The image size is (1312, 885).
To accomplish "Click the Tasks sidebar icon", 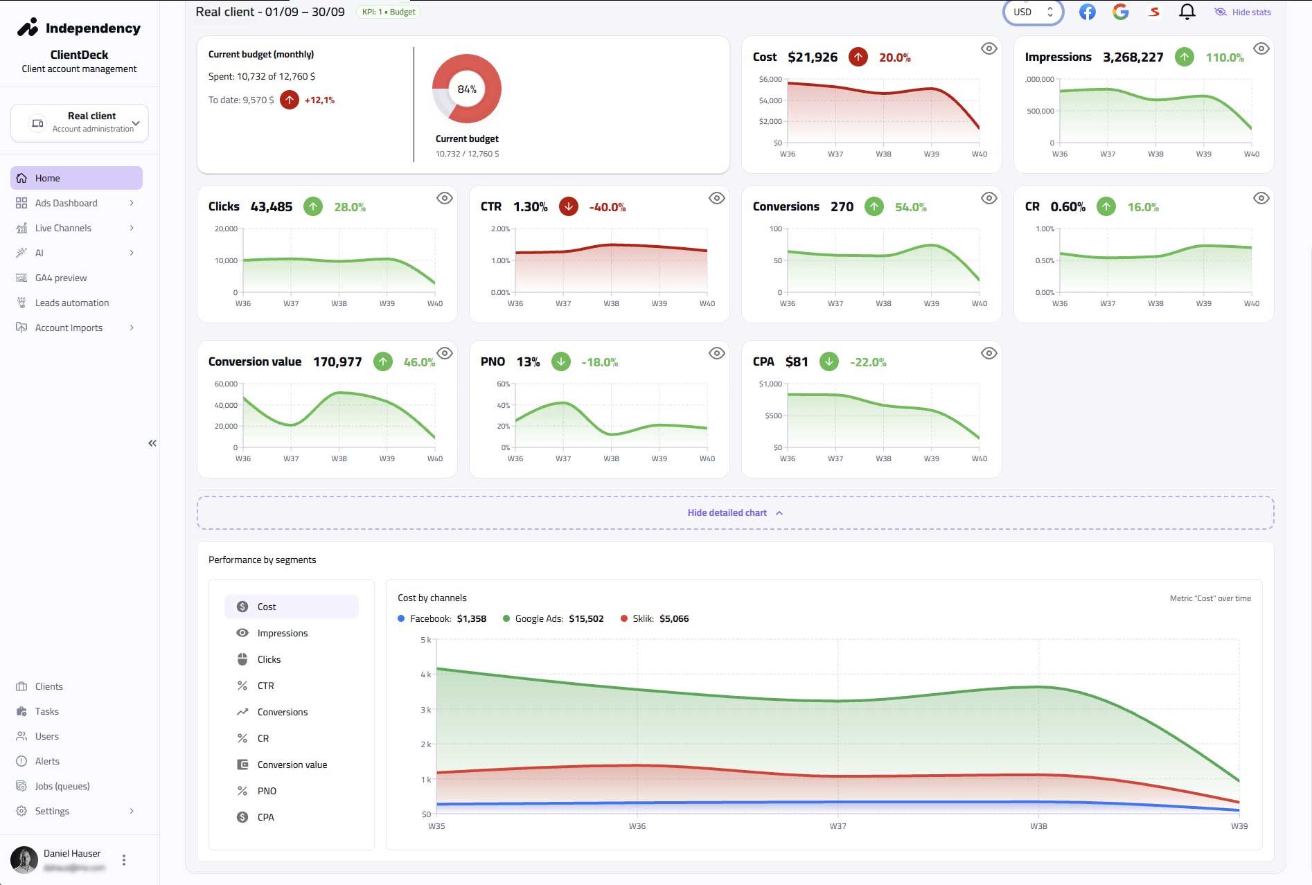I will click(x=21, y=711).
